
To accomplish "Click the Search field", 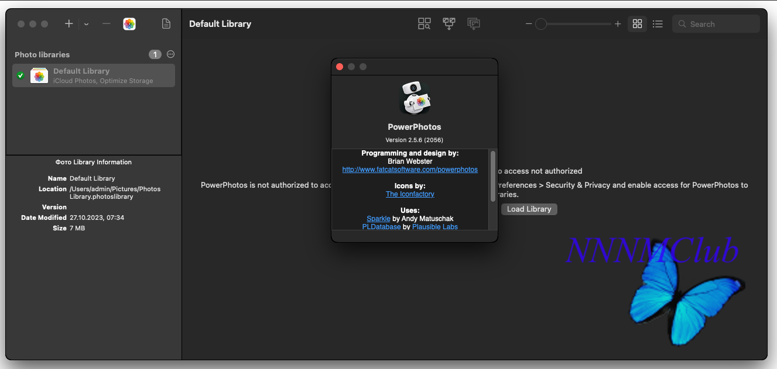I will coord(716,24).
